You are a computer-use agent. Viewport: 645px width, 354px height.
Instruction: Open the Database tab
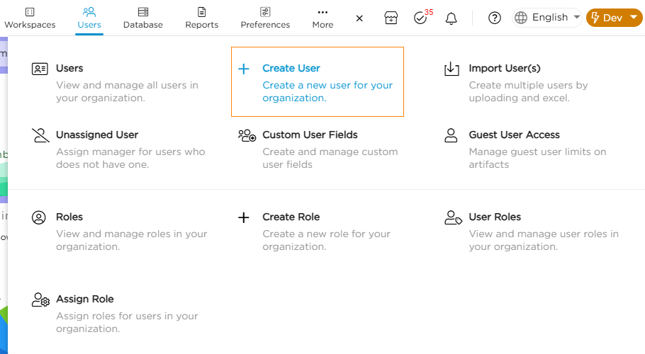tap(143, 18)
